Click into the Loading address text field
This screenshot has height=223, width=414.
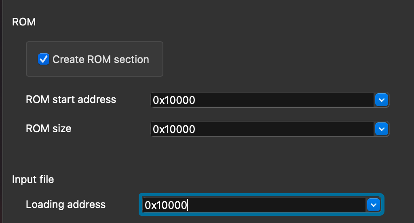pos(255,205)
